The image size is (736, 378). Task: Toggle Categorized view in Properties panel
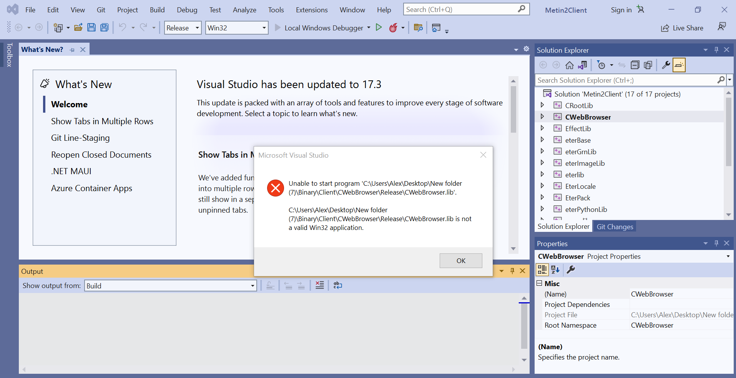(542, 270)
